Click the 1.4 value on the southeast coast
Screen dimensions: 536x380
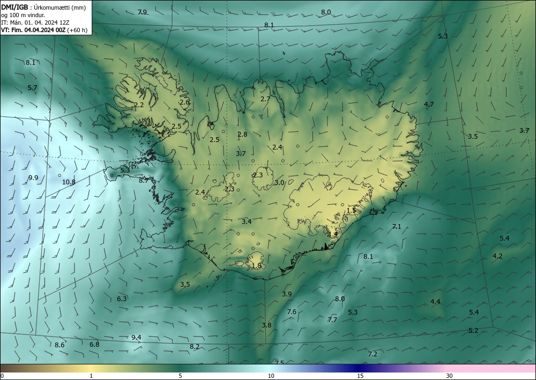333,234
